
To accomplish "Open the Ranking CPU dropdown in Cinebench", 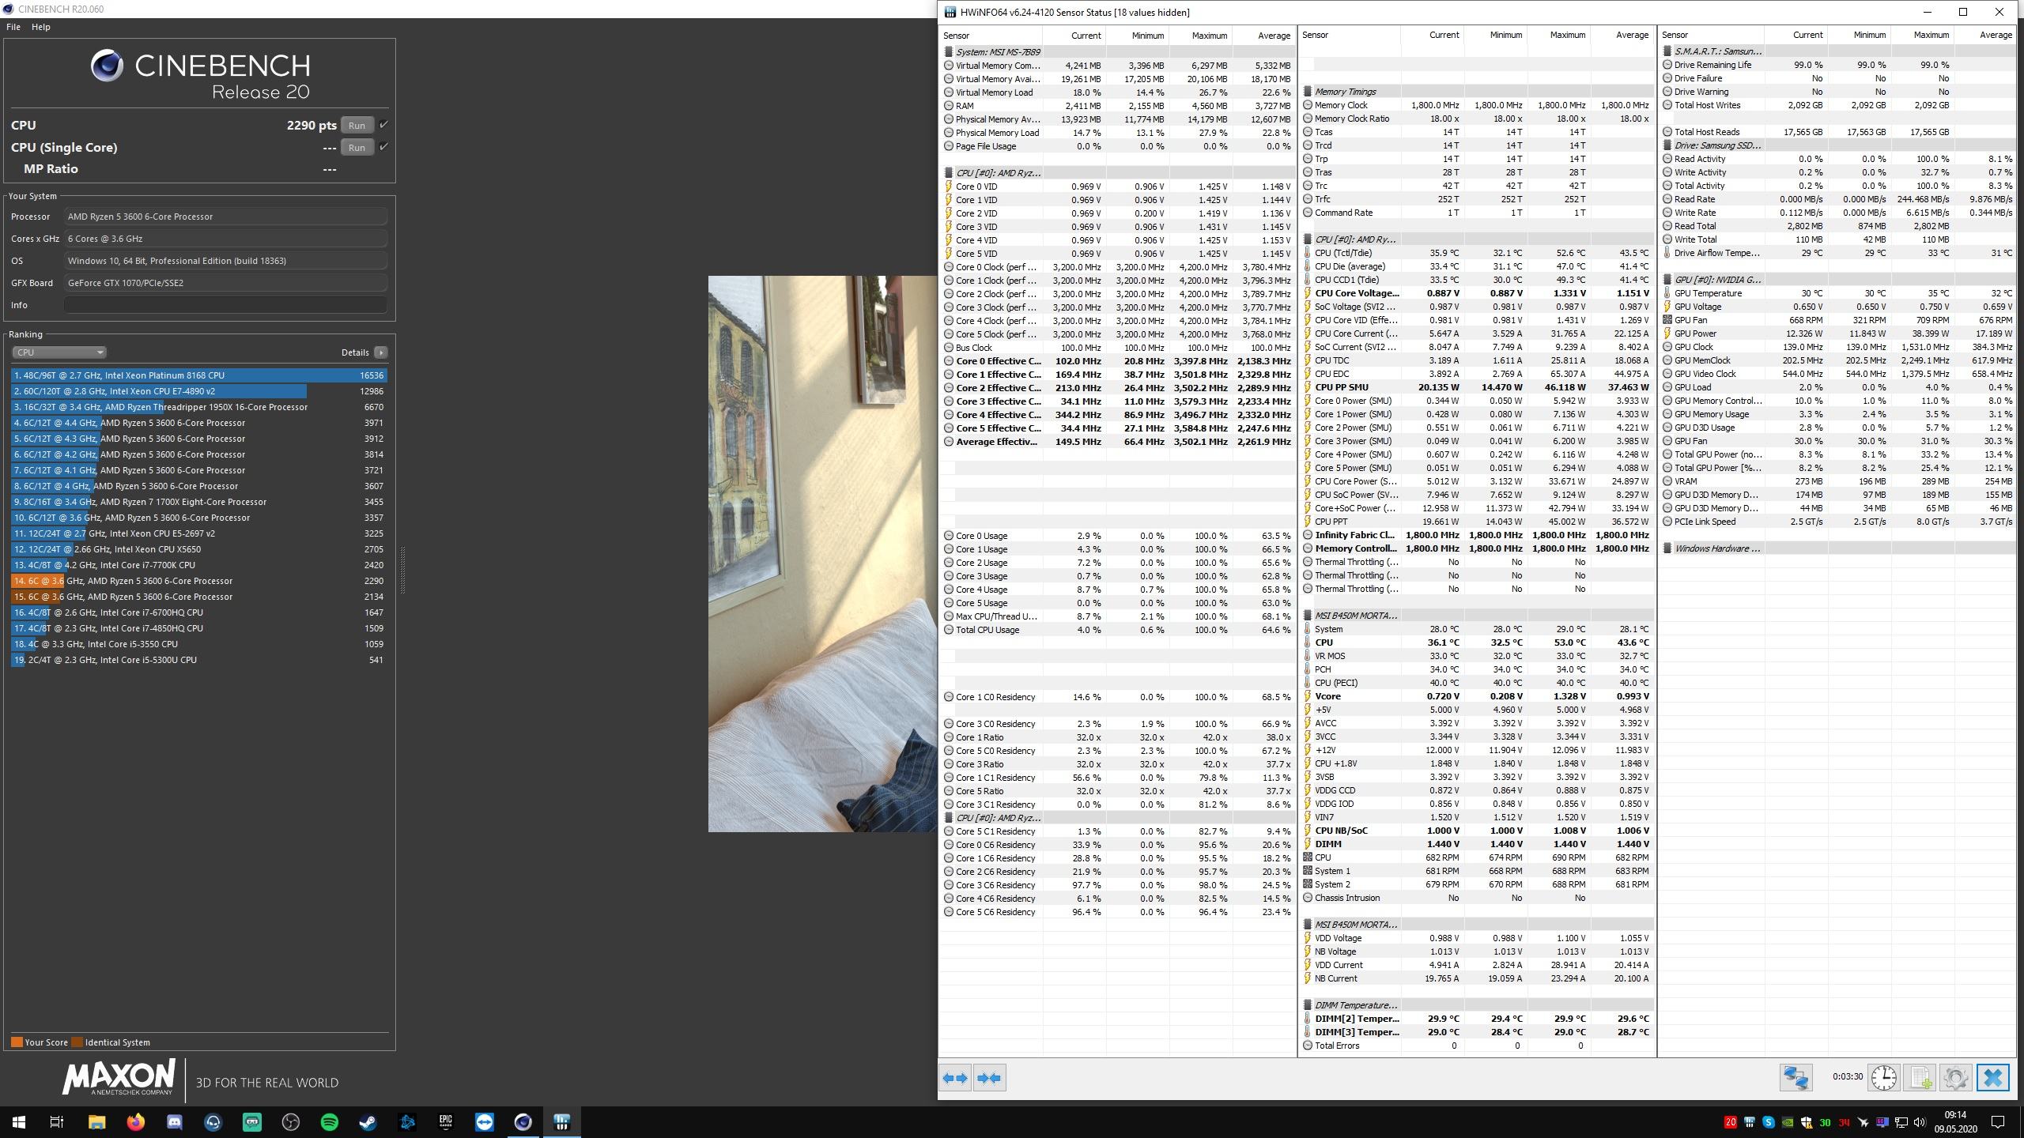I will point(59,352).
